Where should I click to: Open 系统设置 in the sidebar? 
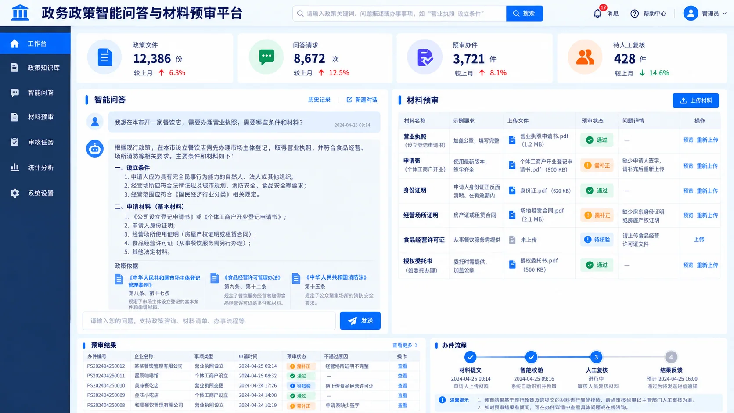tap(35, 193)
